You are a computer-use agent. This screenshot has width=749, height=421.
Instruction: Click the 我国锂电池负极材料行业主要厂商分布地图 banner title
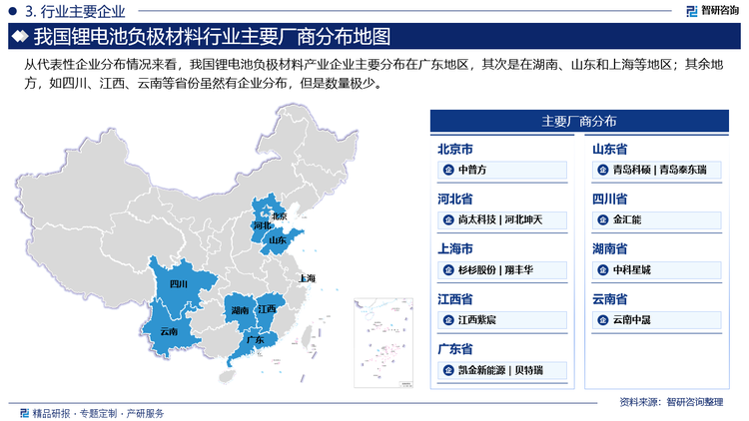212,37
